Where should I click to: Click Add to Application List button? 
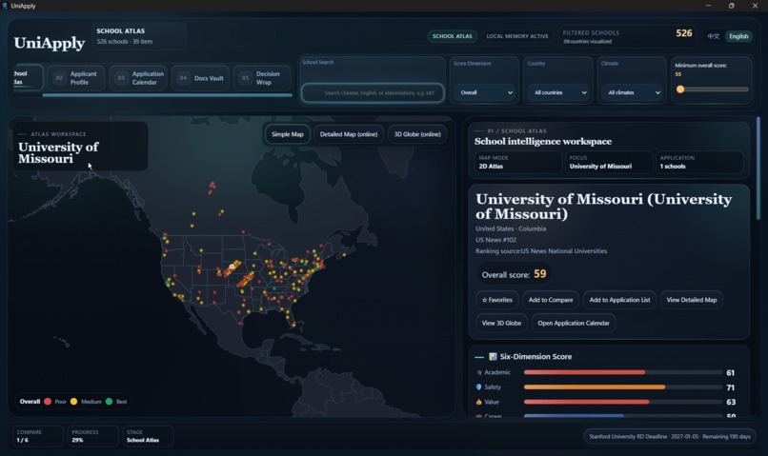pyautogui.click(x=619, y=300)
